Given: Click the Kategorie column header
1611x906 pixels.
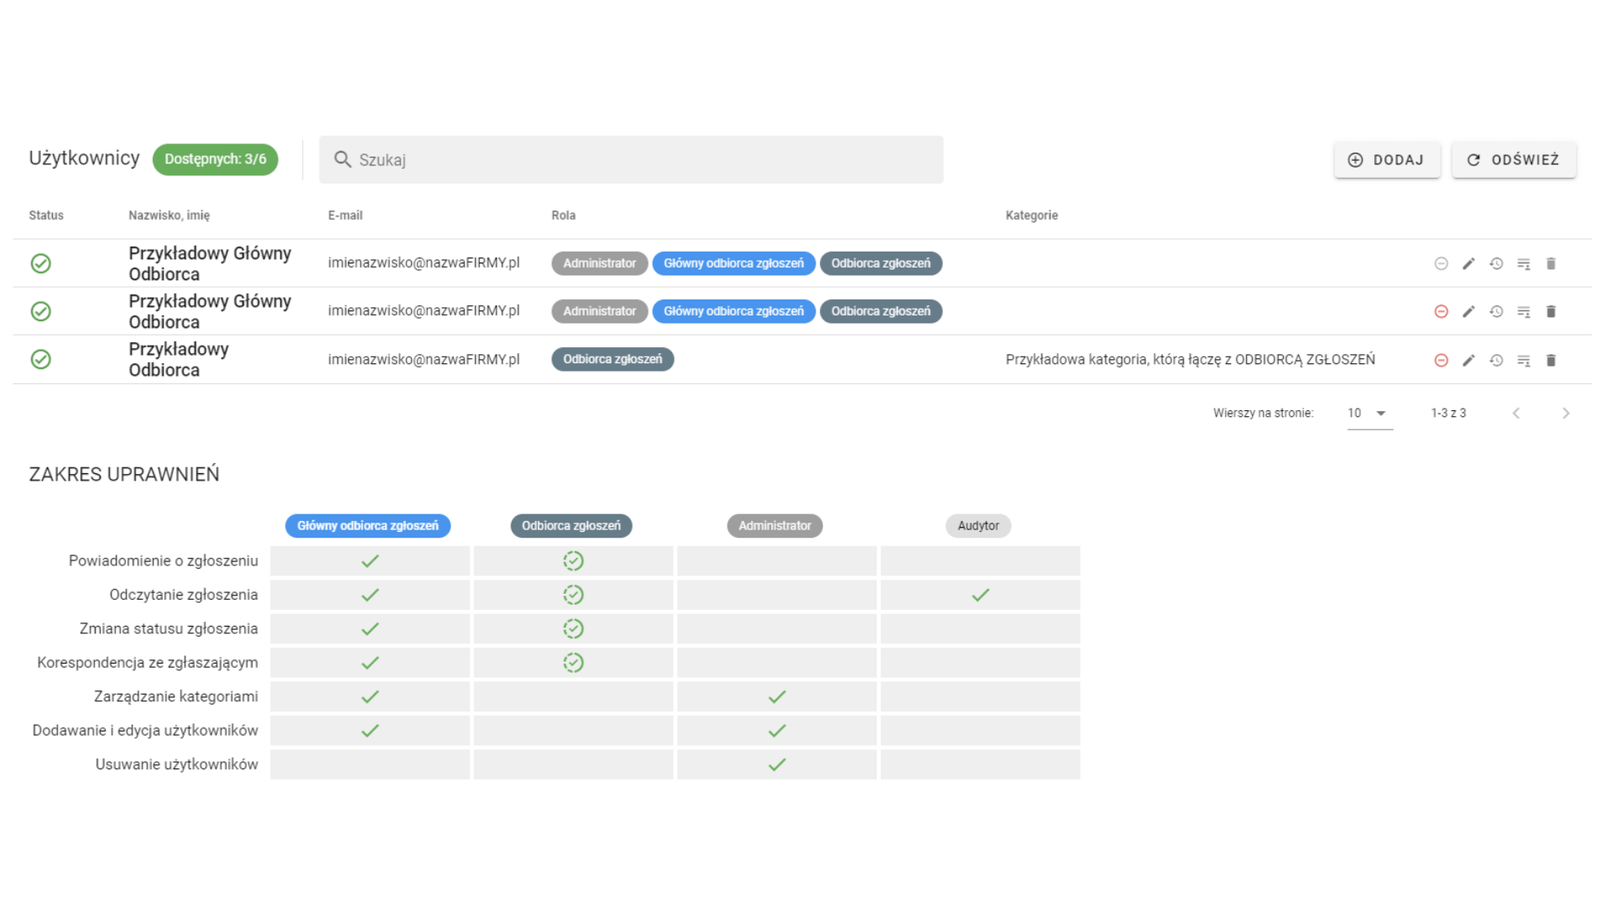Looking at the screenshot, I should point(1031,216).
